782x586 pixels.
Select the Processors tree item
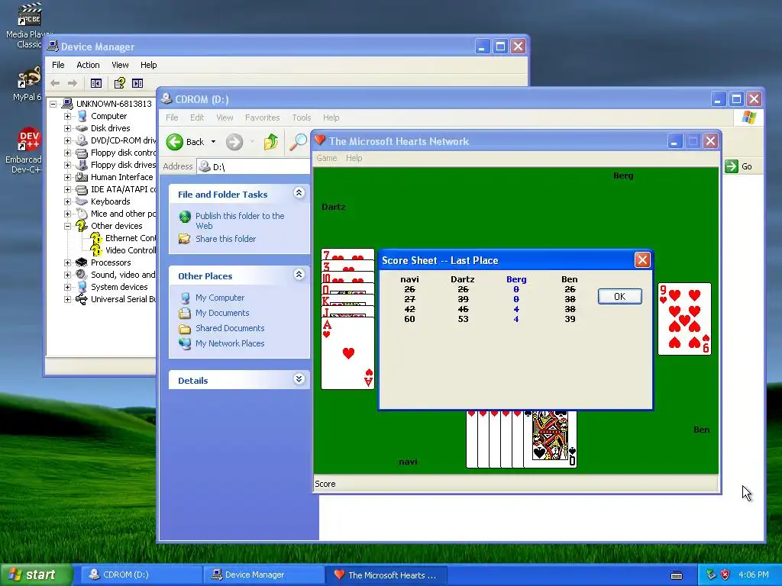click(111, 262)
